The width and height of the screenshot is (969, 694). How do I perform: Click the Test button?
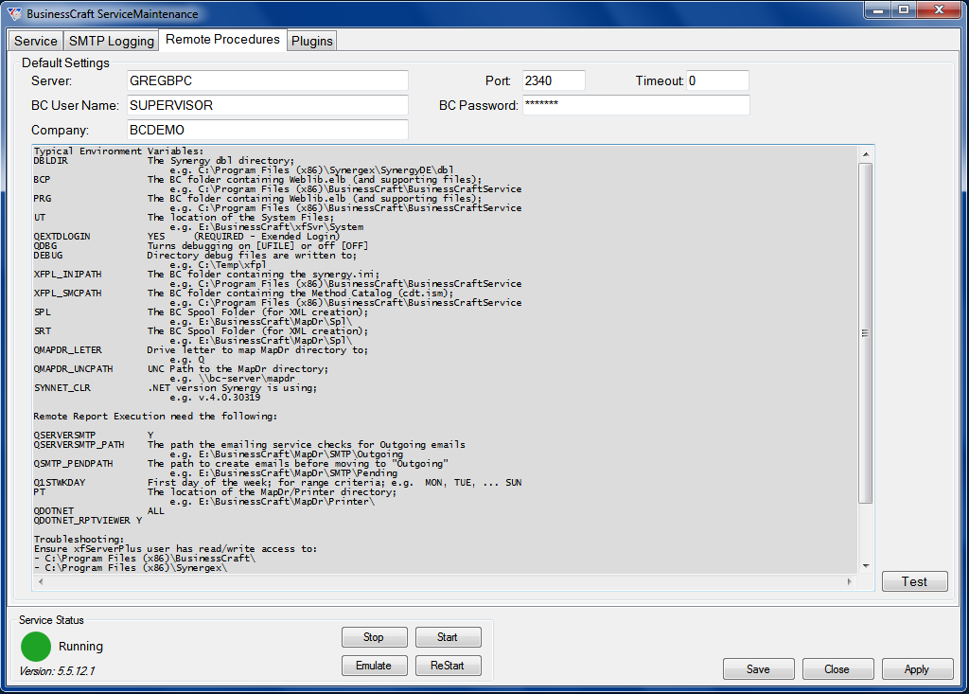click(x=915, y=581)
